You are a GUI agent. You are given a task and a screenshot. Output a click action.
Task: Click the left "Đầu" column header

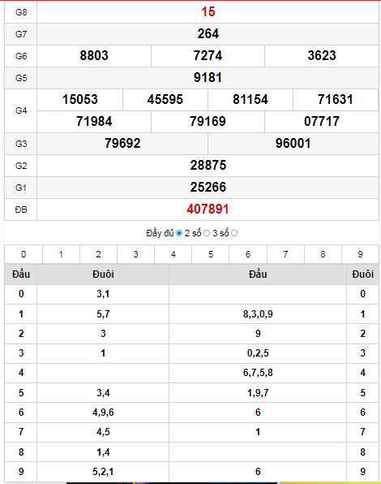coord(21,274)
